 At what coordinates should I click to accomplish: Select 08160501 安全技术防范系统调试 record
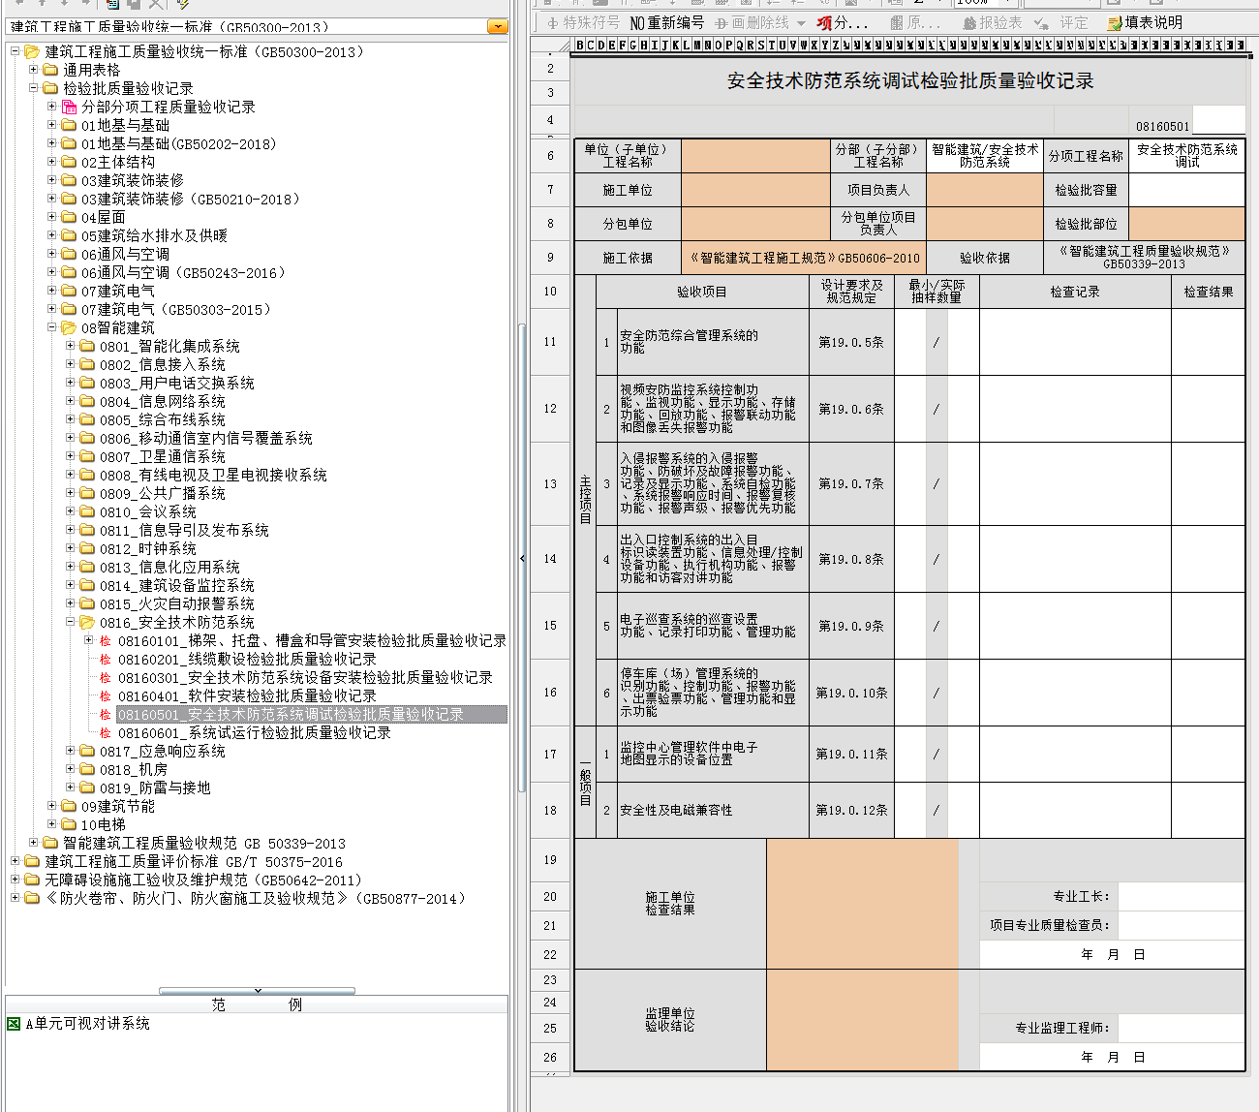(x=312, y=714)
